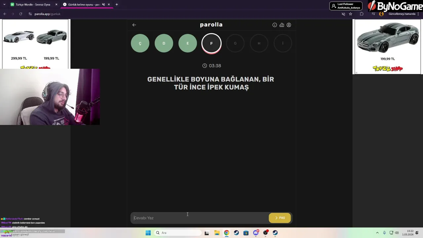Open site information icon in address bar
Screen dimensions: 423x238
(x=30, y=14)
